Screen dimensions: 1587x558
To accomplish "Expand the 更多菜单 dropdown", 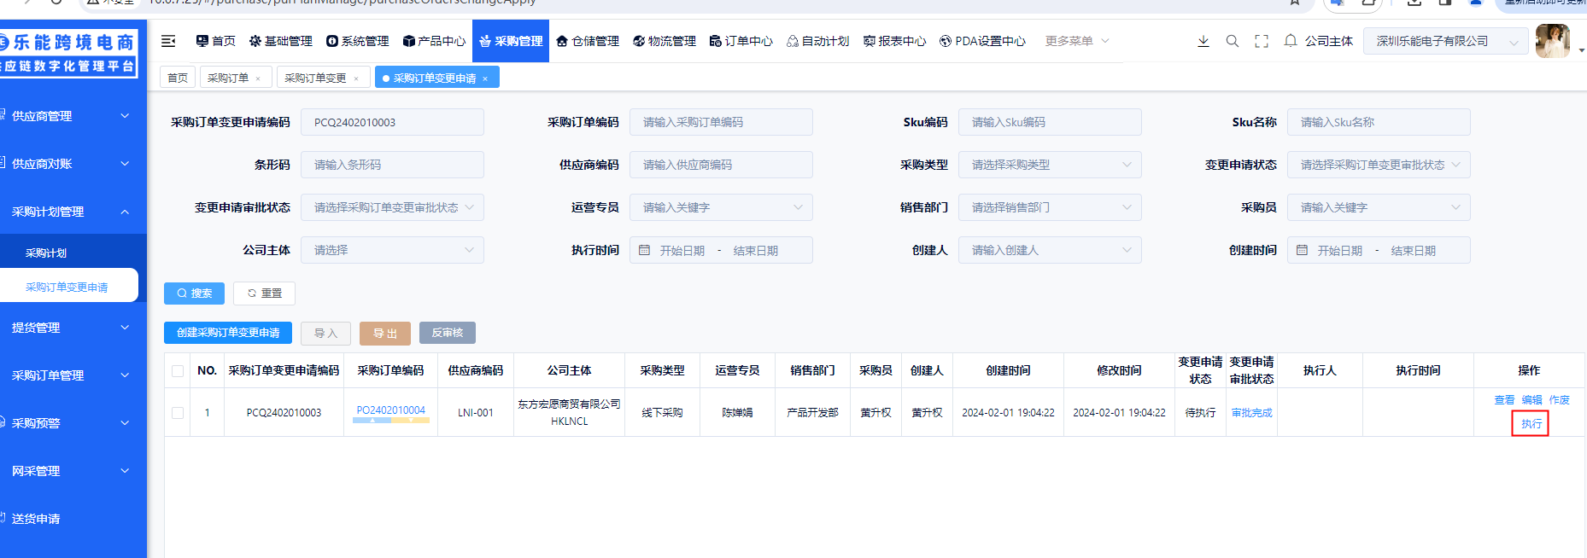I will (x=1077, y=41).
